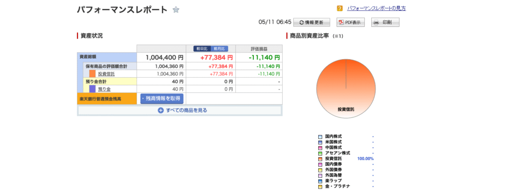Click the 金・プラチナ legend color swatch

point(320,187)
